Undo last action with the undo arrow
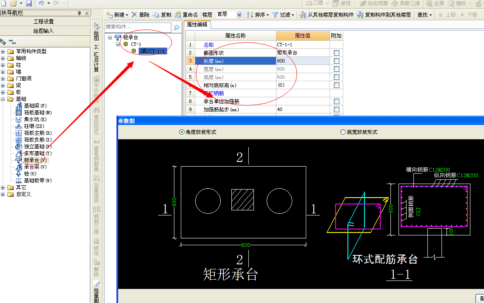 [x=41, y=3]
